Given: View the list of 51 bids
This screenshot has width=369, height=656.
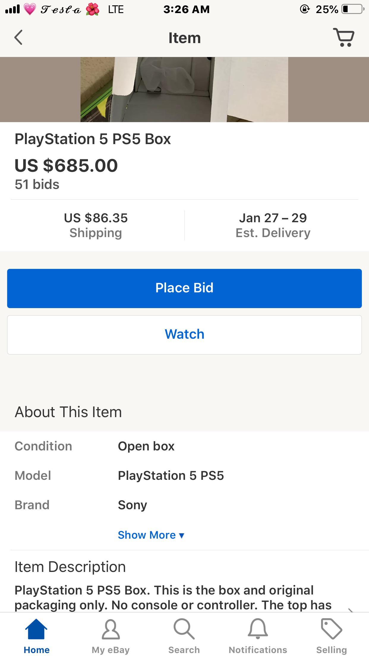Looking at the screenshot, I should click(x=37, y=184).
